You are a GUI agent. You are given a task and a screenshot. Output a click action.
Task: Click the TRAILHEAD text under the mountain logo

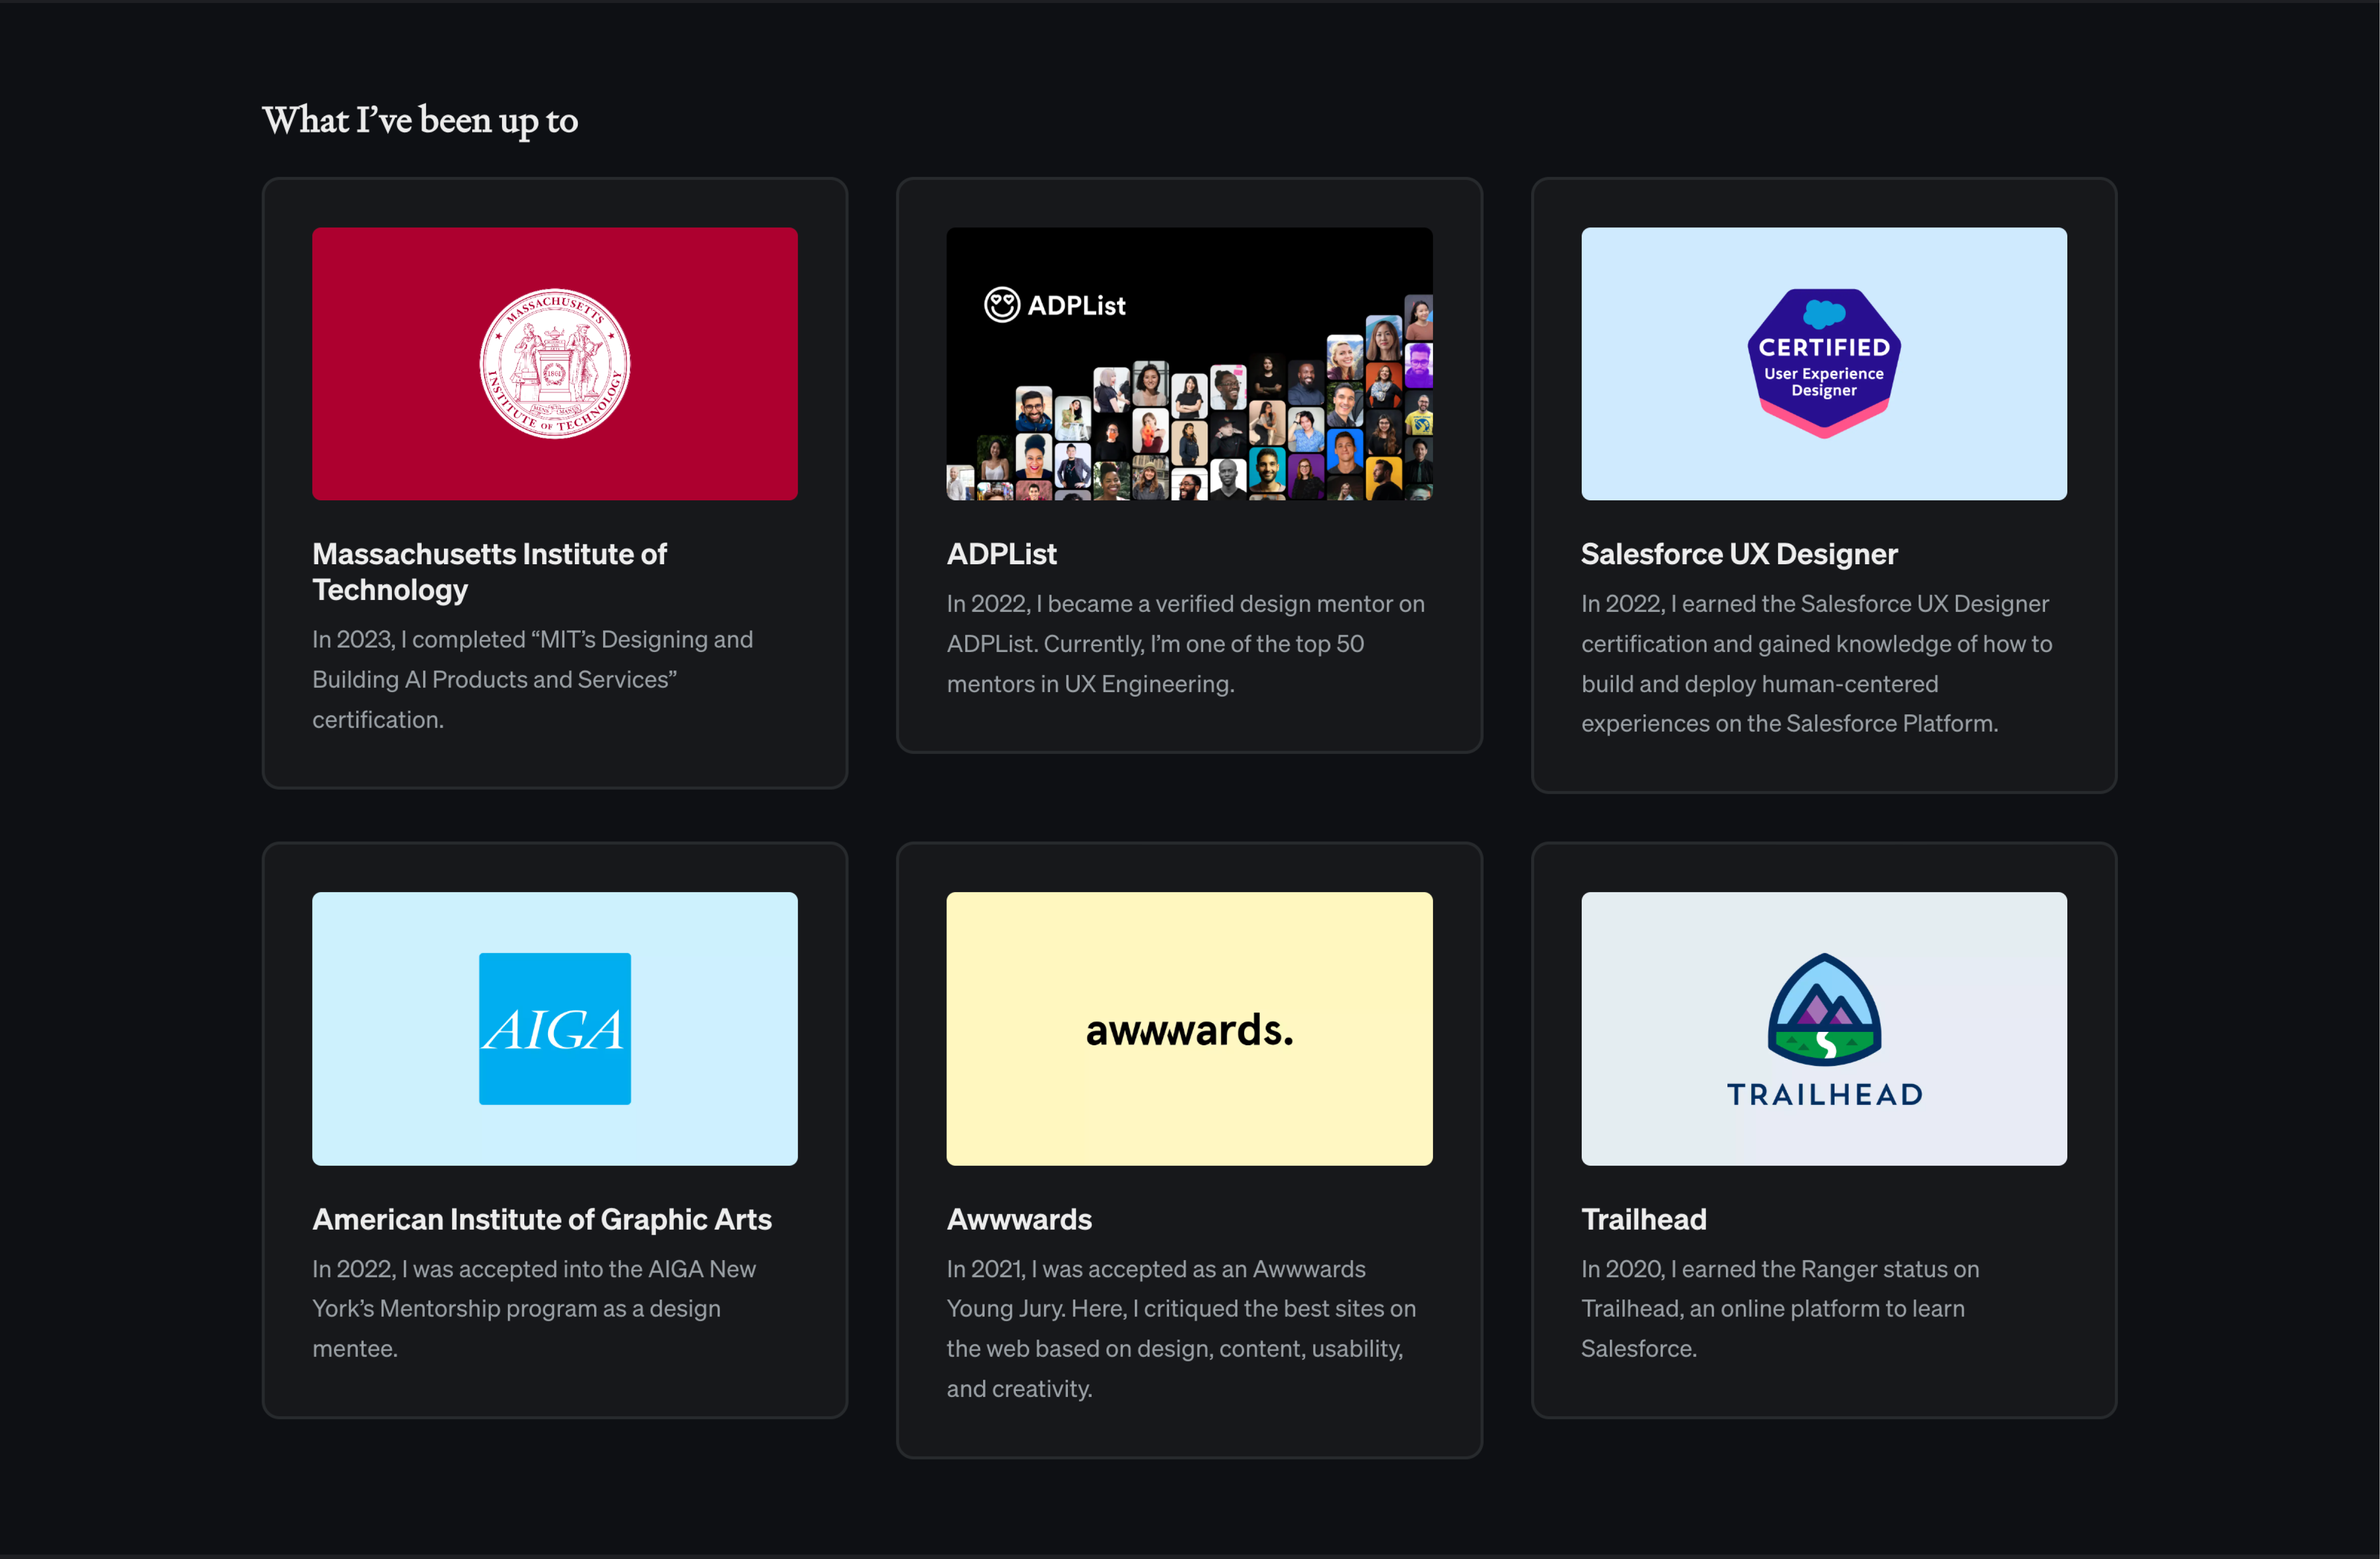1824,1094
